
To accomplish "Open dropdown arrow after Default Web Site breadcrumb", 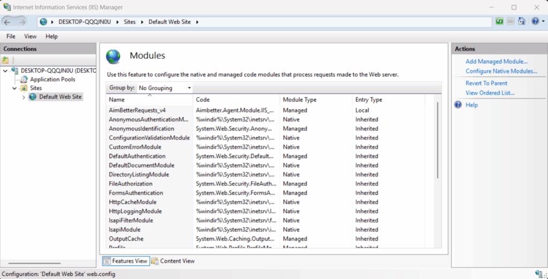I will (197, 22).
